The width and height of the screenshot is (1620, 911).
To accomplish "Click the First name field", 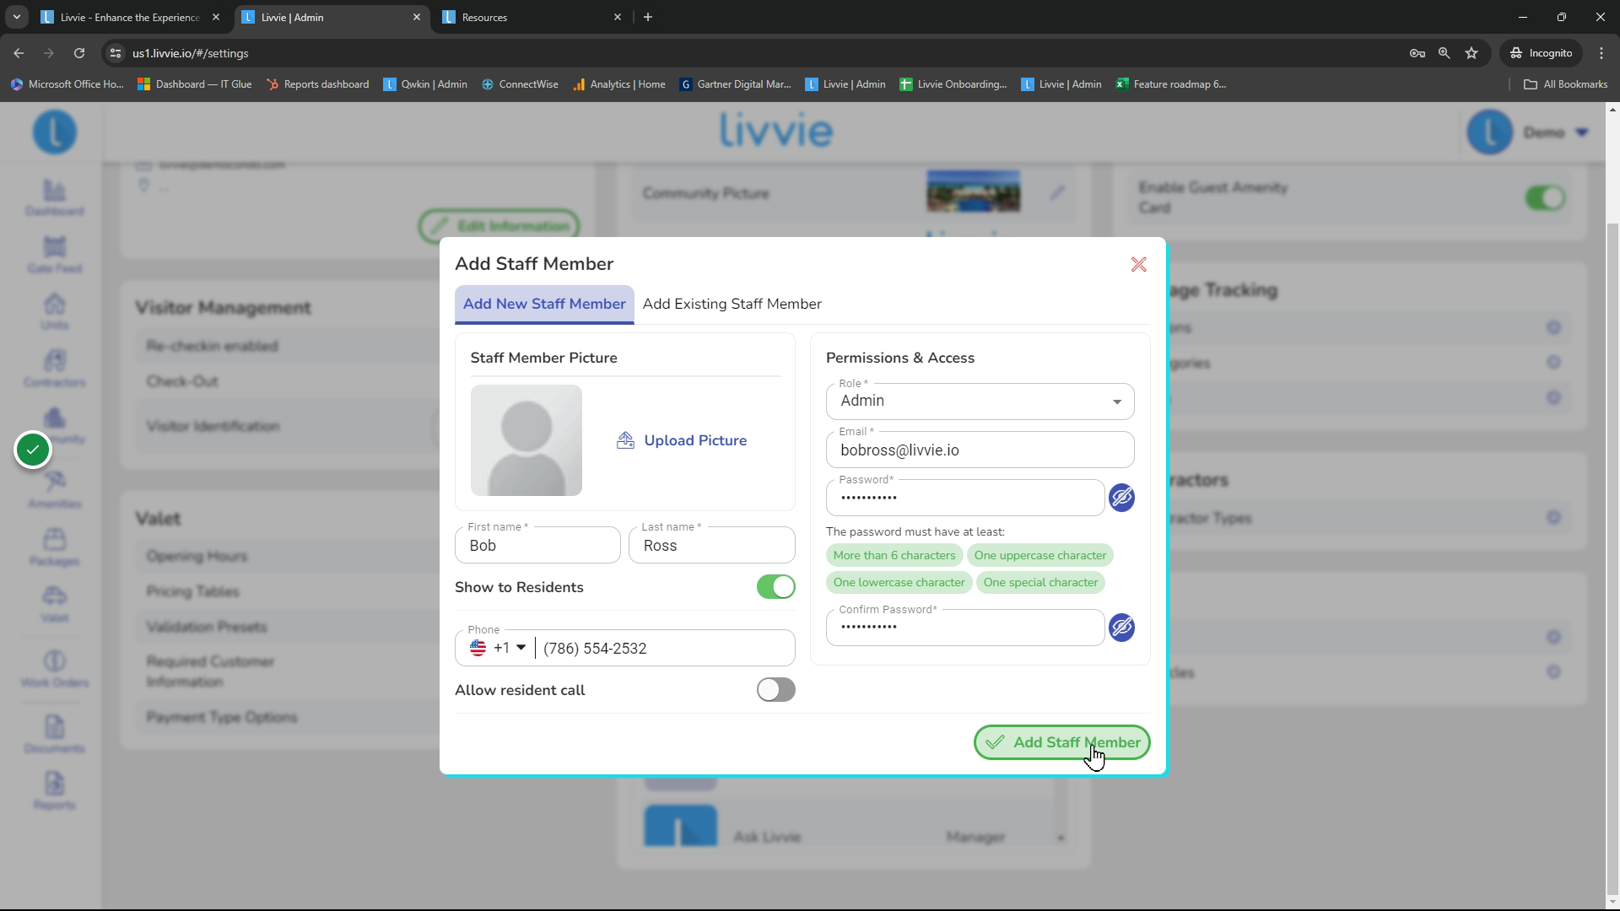I will pos(537,546).
